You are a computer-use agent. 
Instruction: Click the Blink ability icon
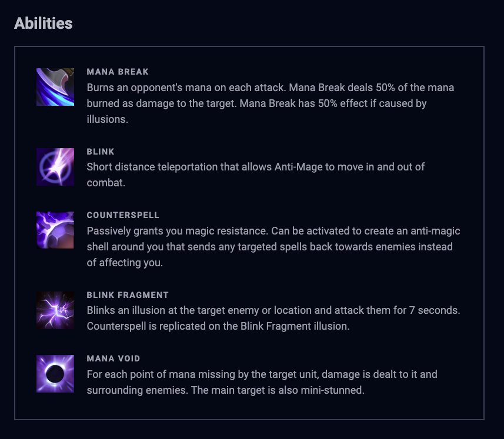point(55,167)
